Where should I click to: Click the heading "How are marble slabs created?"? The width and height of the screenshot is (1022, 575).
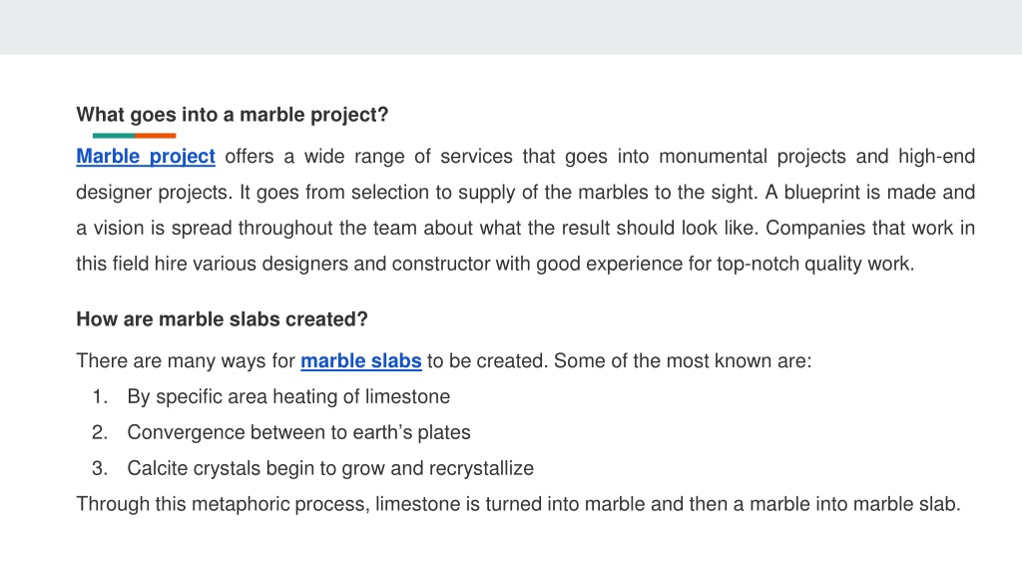(223, 319)
